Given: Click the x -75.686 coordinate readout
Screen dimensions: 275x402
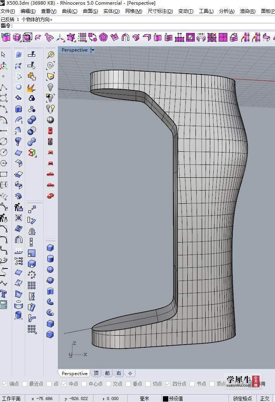Looking at the screenshot, I should point(42,399).
